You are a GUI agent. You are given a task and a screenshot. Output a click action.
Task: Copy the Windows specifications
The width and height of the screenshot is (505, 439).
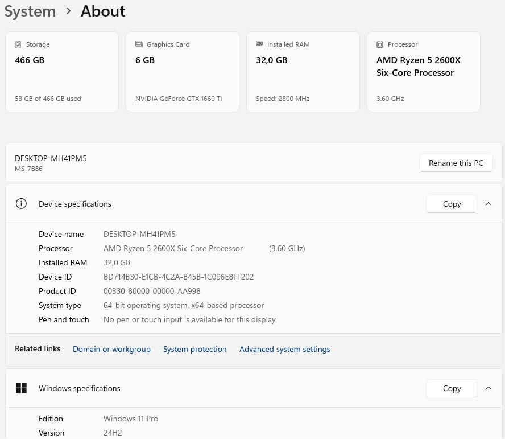[452, 388]
